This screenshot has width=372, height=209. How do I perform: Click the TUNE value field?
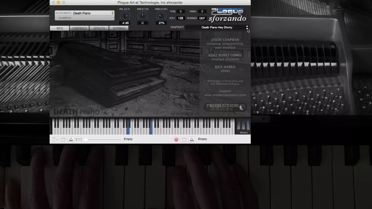[x=180, y=12]
